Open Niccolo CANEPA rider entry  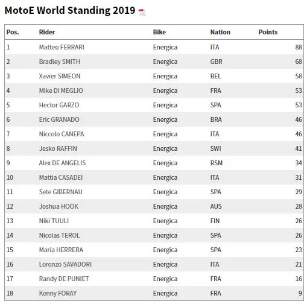(x=62, y=134)
